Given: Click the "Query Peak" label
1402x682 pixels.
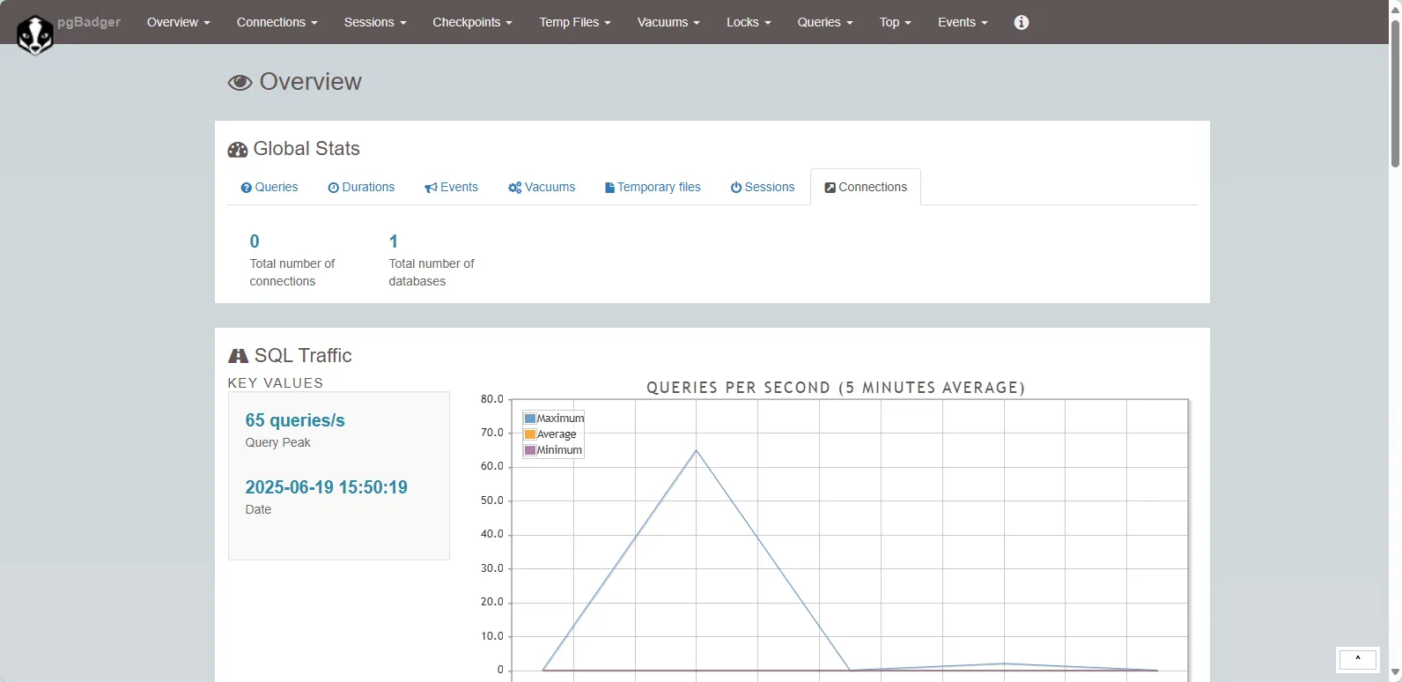Looking at the screenshot, I should (278, 443).
